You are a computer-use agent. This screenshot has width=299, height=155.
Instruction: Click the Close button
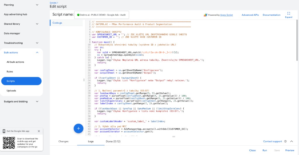[252, 150]
